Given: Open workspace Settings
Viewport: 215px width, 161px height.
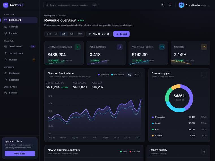Looking at the screenshot, I should (20, 93).
